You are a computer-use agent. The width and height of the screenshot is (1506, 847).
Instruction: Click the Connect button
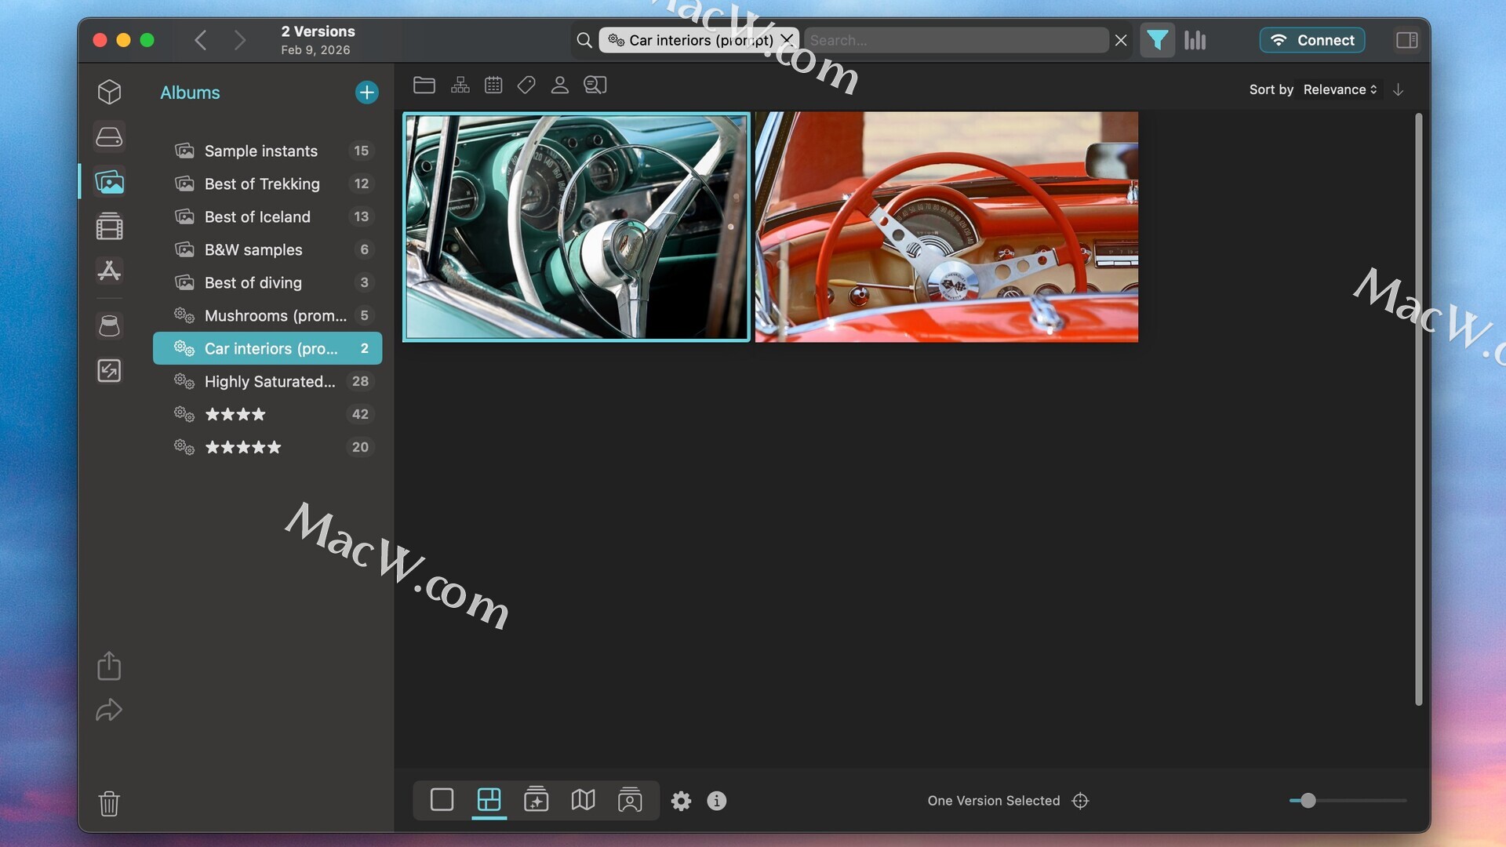[x=1311, y=40]
